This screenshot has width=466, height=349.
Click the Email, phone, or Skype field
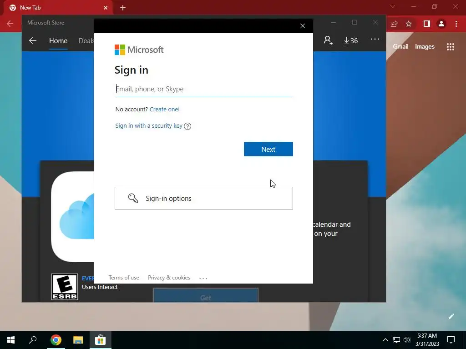coord(203,89)
